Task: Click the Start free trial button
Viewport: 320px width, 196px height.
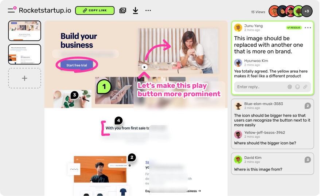Action: pos(77,65)
